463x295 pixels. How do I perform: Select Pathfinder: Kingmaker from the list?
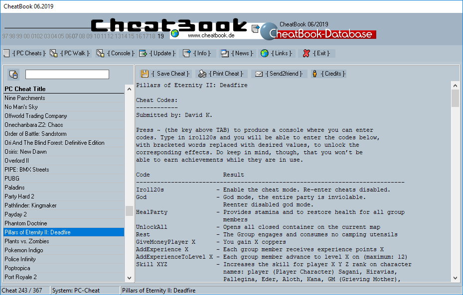coord(30,205)
